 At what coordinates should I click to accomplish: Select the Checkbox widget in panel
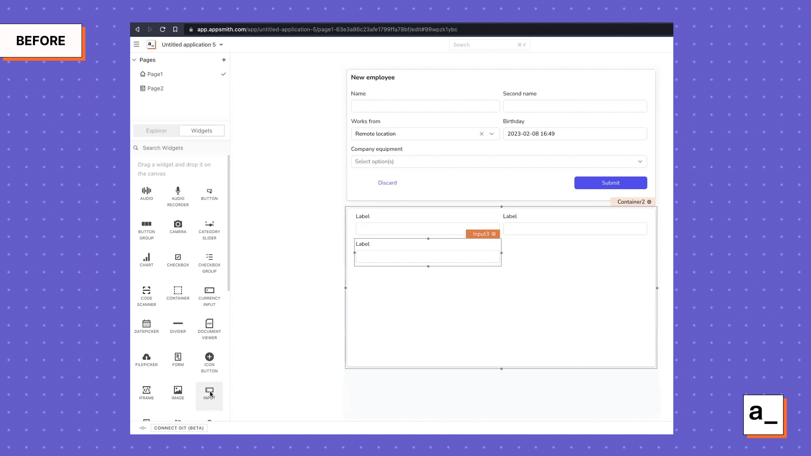pyautogui.click(x=178, y=258)
